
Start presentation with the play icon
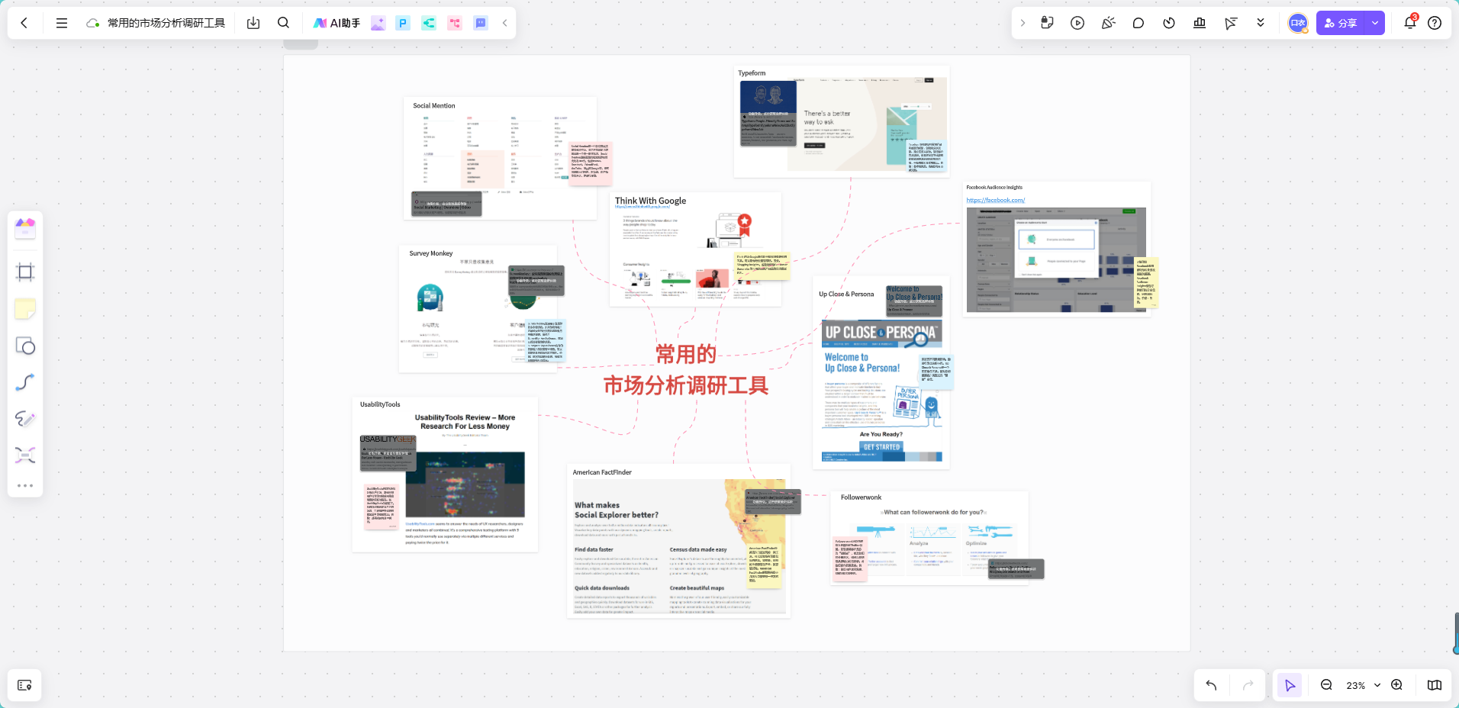point(1077,23)
